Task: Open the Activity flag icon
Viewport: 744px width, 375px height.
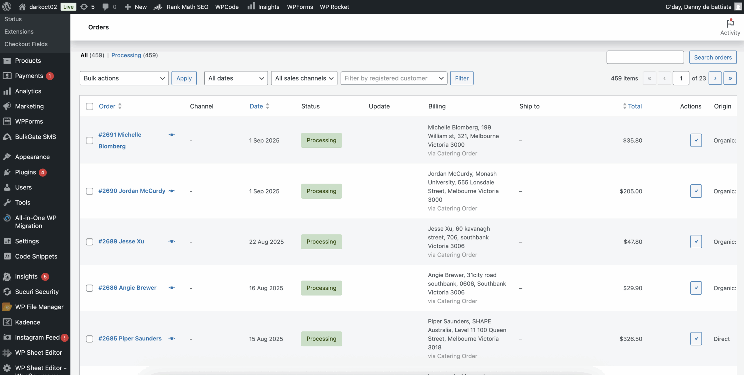Action: coord(730,24)
